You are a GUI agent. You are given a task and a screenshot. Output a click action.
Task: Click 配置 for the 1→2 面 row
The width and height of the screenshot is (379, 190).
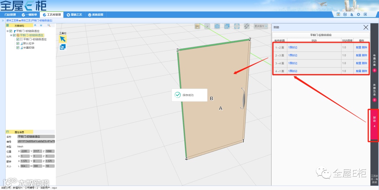(x=358, y=48)
